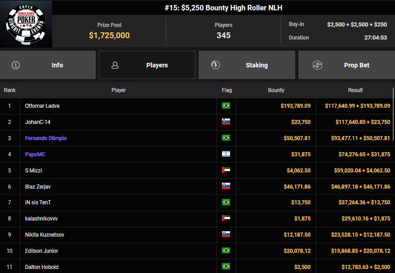Image resolution: width=395 pixels, height=273 pixels.
Task: Sort by the Rank column header
Action: (x=9, y=90)
